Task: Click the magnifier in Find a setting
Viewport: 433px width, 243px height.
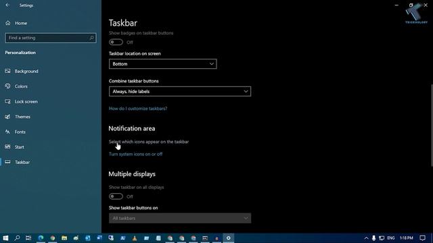Action: [x=91, y=38]
